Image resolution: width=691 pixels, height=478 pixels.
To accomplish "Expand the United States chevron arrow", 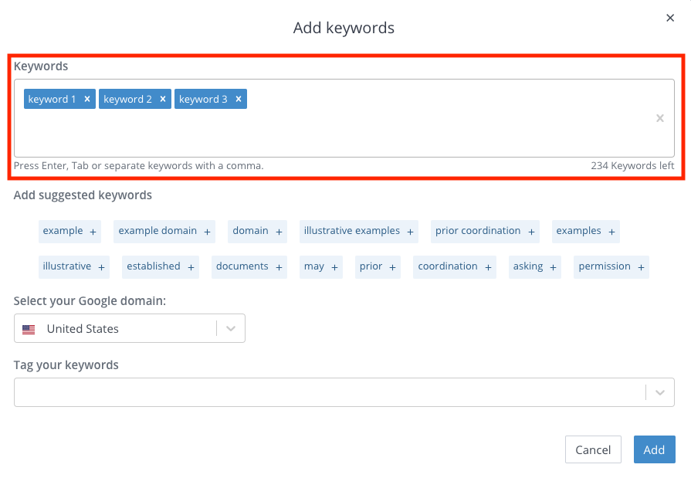I will click(231, 328).
